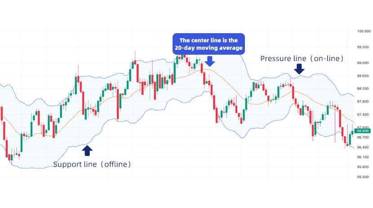Select the 20-day moving average callout box
Viewport: 373px width, 208px height.
pos(209,44)
